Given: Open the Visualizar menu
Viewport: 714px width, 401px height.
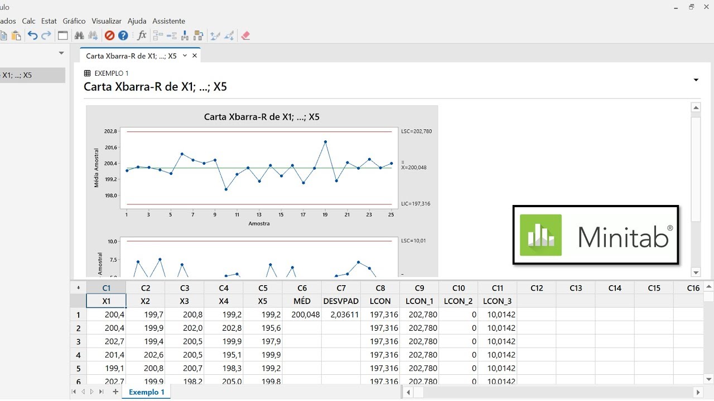Looking at the screenshot, I should coord(107,21).
